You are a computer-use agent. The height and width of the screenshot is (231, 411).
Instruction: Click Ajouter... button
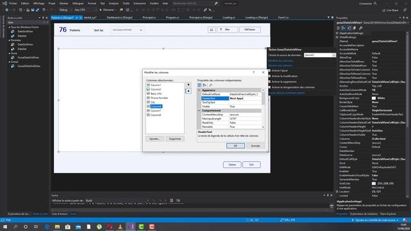pos(155,139)
